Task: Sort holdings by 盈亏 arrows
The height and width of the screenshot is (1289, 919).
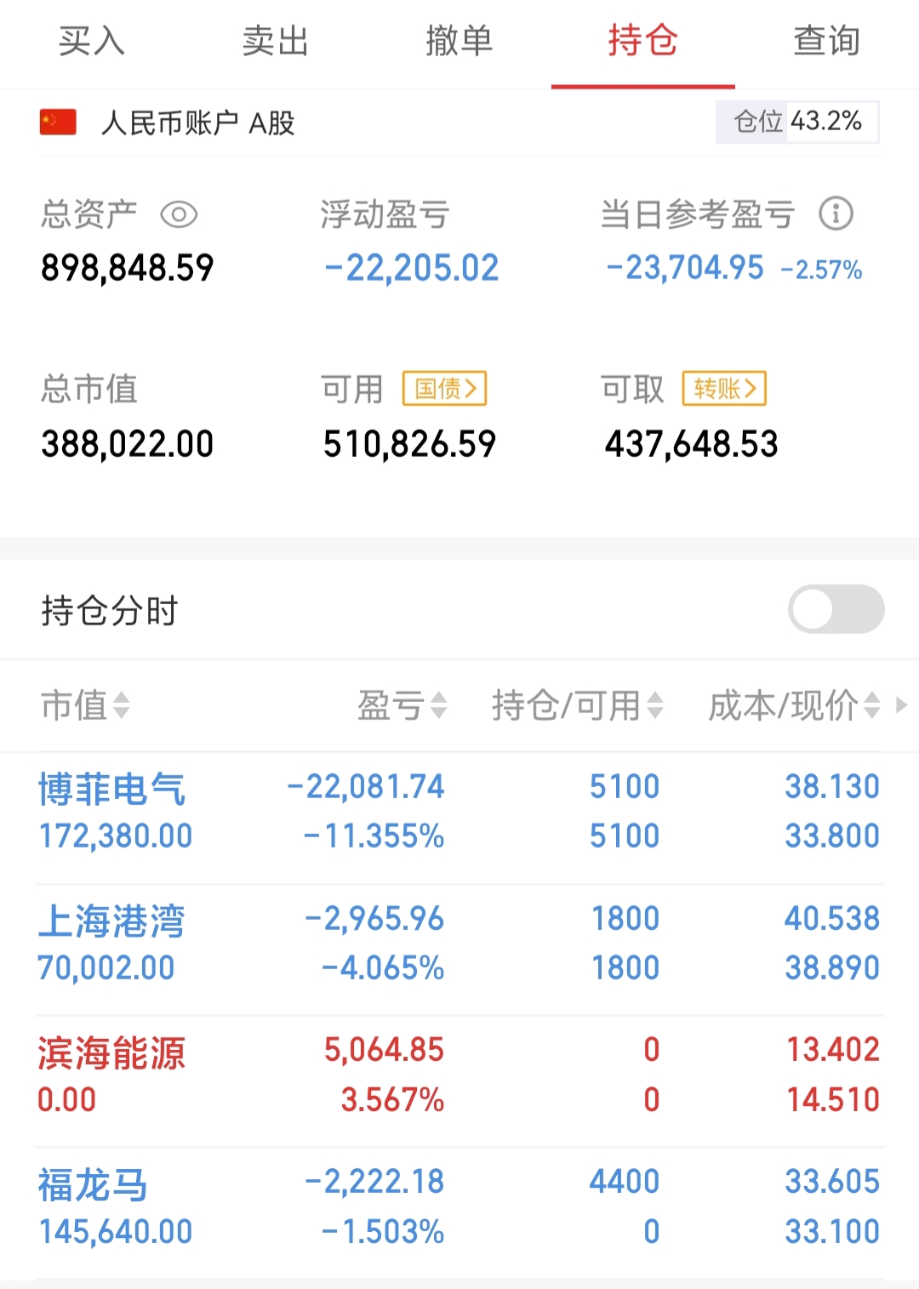Action: pyautogui.click(x=438, y=705)
